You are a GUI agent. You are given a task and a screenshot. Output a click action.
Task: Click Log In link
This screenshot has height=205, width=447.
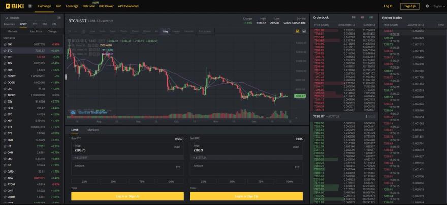388,6
